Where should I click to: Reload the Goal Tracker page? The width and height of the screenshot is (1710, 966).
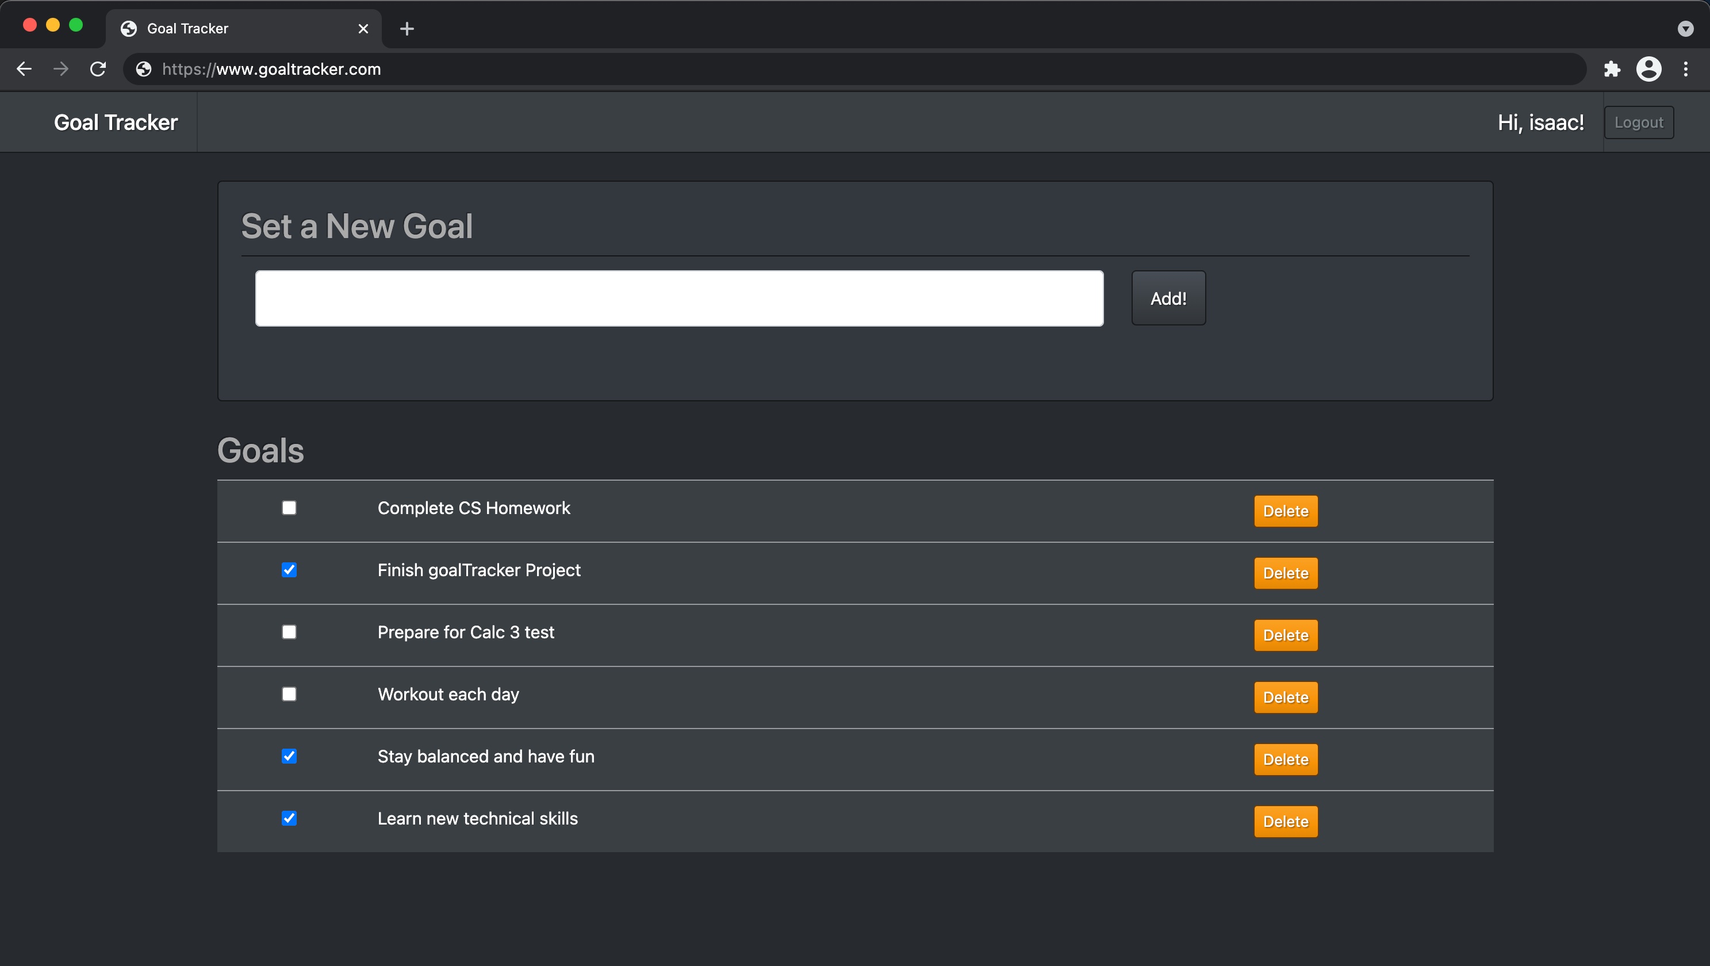98,69
